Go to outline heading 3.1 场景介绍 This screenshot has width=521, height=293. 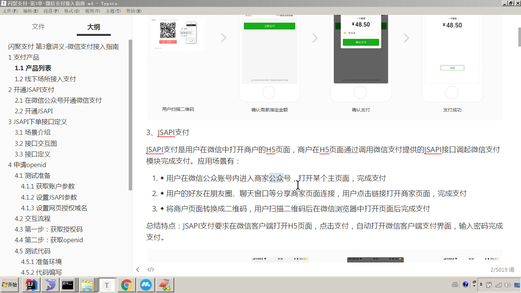point(32,132)
